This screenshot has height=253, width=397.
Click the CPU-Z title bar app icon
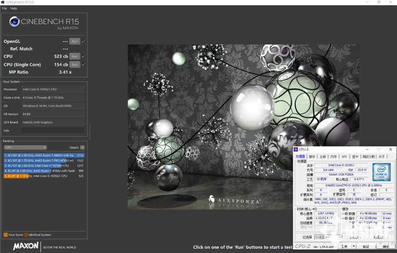coord(296,150)
